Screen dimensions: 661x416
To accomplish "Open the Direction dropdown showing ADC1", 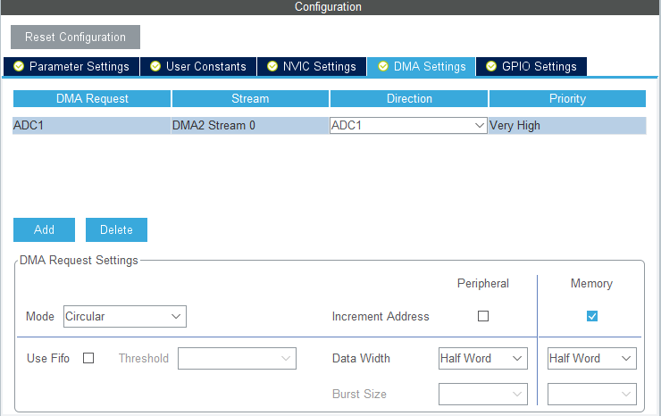I will pyautogui.click(x=408, y=126).
